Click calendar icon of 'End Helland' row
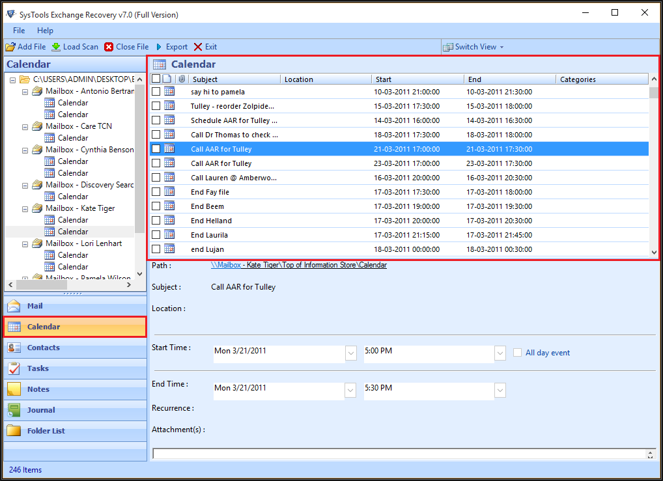Image resolution: width=663 pixels, height=481 pixels. click(169, 220)
